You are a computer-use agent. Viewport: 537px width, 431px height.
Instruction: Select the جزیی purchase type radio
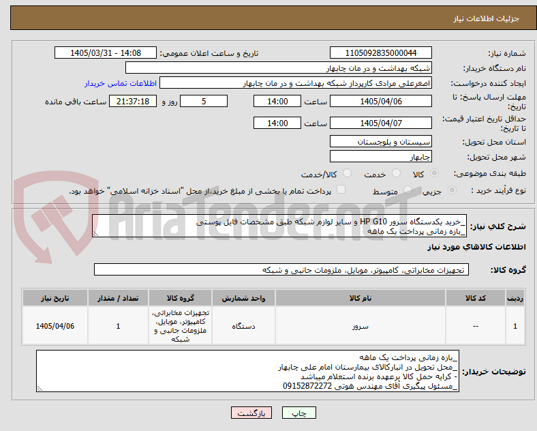(x=452, y=190)
